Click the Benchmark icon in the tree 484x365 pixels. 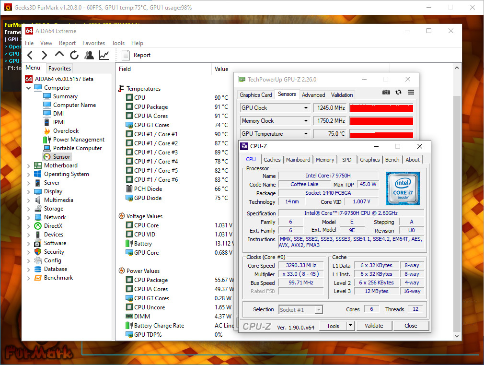click(38, 278)
